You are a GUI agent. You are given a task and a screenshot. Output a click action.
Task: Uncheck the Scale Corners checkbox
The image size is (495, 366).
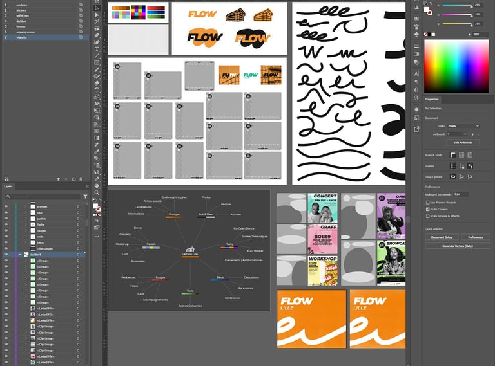click(428, 209)
